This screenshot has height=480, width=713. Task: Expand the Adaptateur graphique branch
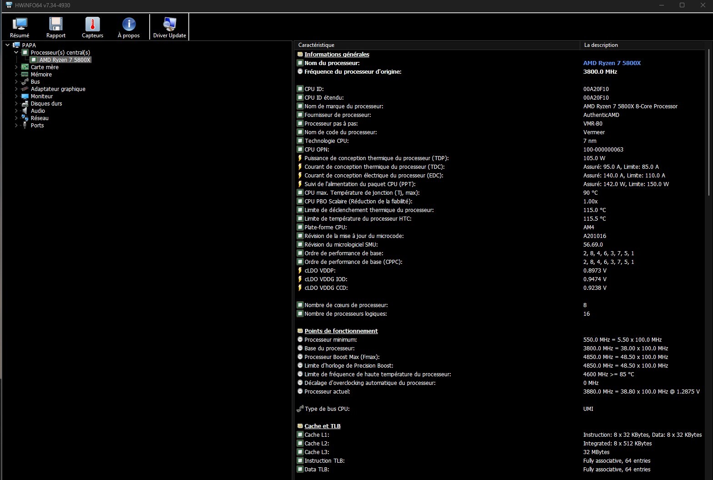[16, 89]
